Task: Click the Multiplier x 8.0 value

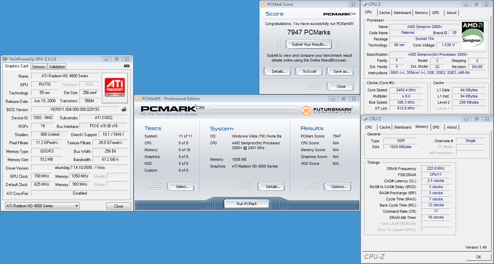Action: (406, 96)
